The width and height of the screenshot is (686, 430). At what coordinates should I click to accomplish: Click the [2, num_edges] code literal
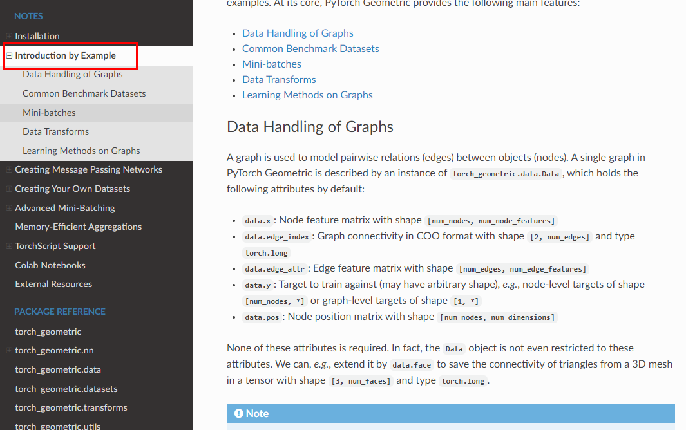[x=560, y=237]
